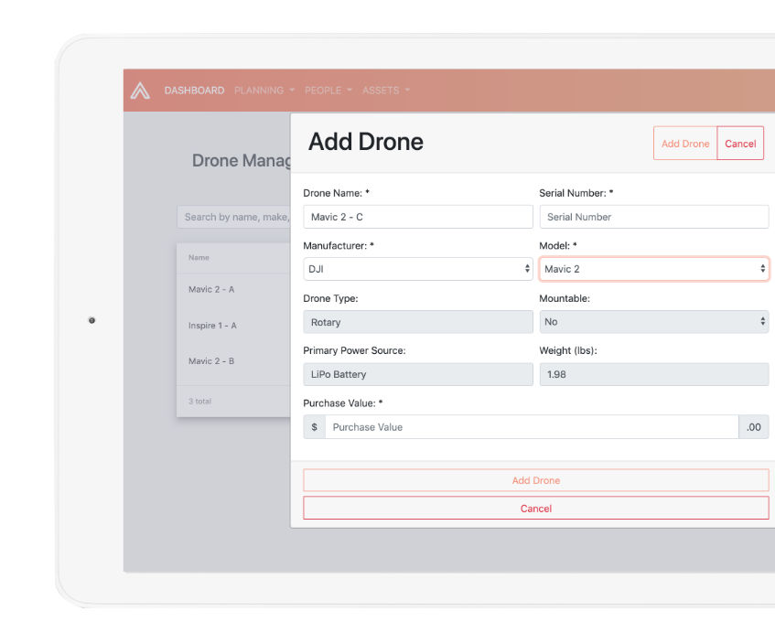775x633 pixels.
Task: Click the Manufacturer label
Action: coord(339,245)
